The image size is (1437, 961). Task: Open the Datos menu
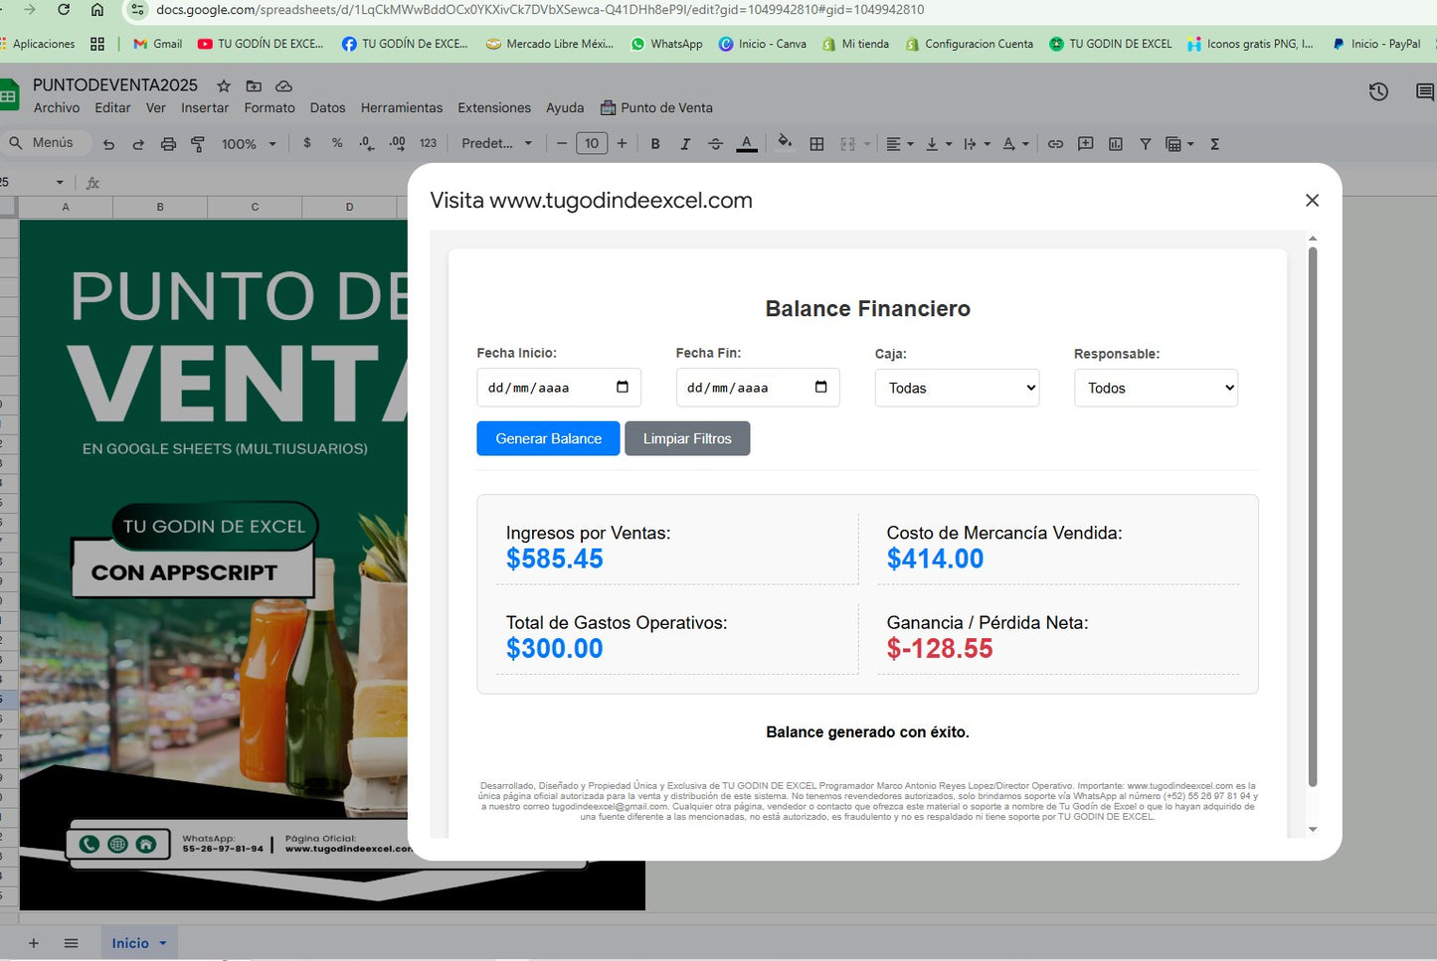point(327,107)
